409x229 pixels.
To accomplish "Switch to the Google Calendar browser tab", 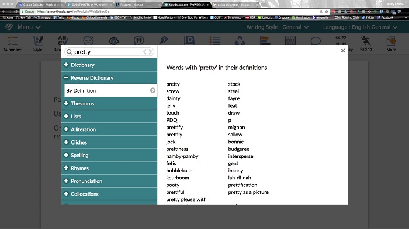I will [x=41, y=5].
